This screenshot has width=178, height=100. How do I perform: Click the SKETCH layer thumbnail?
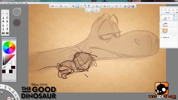(165, 24)
